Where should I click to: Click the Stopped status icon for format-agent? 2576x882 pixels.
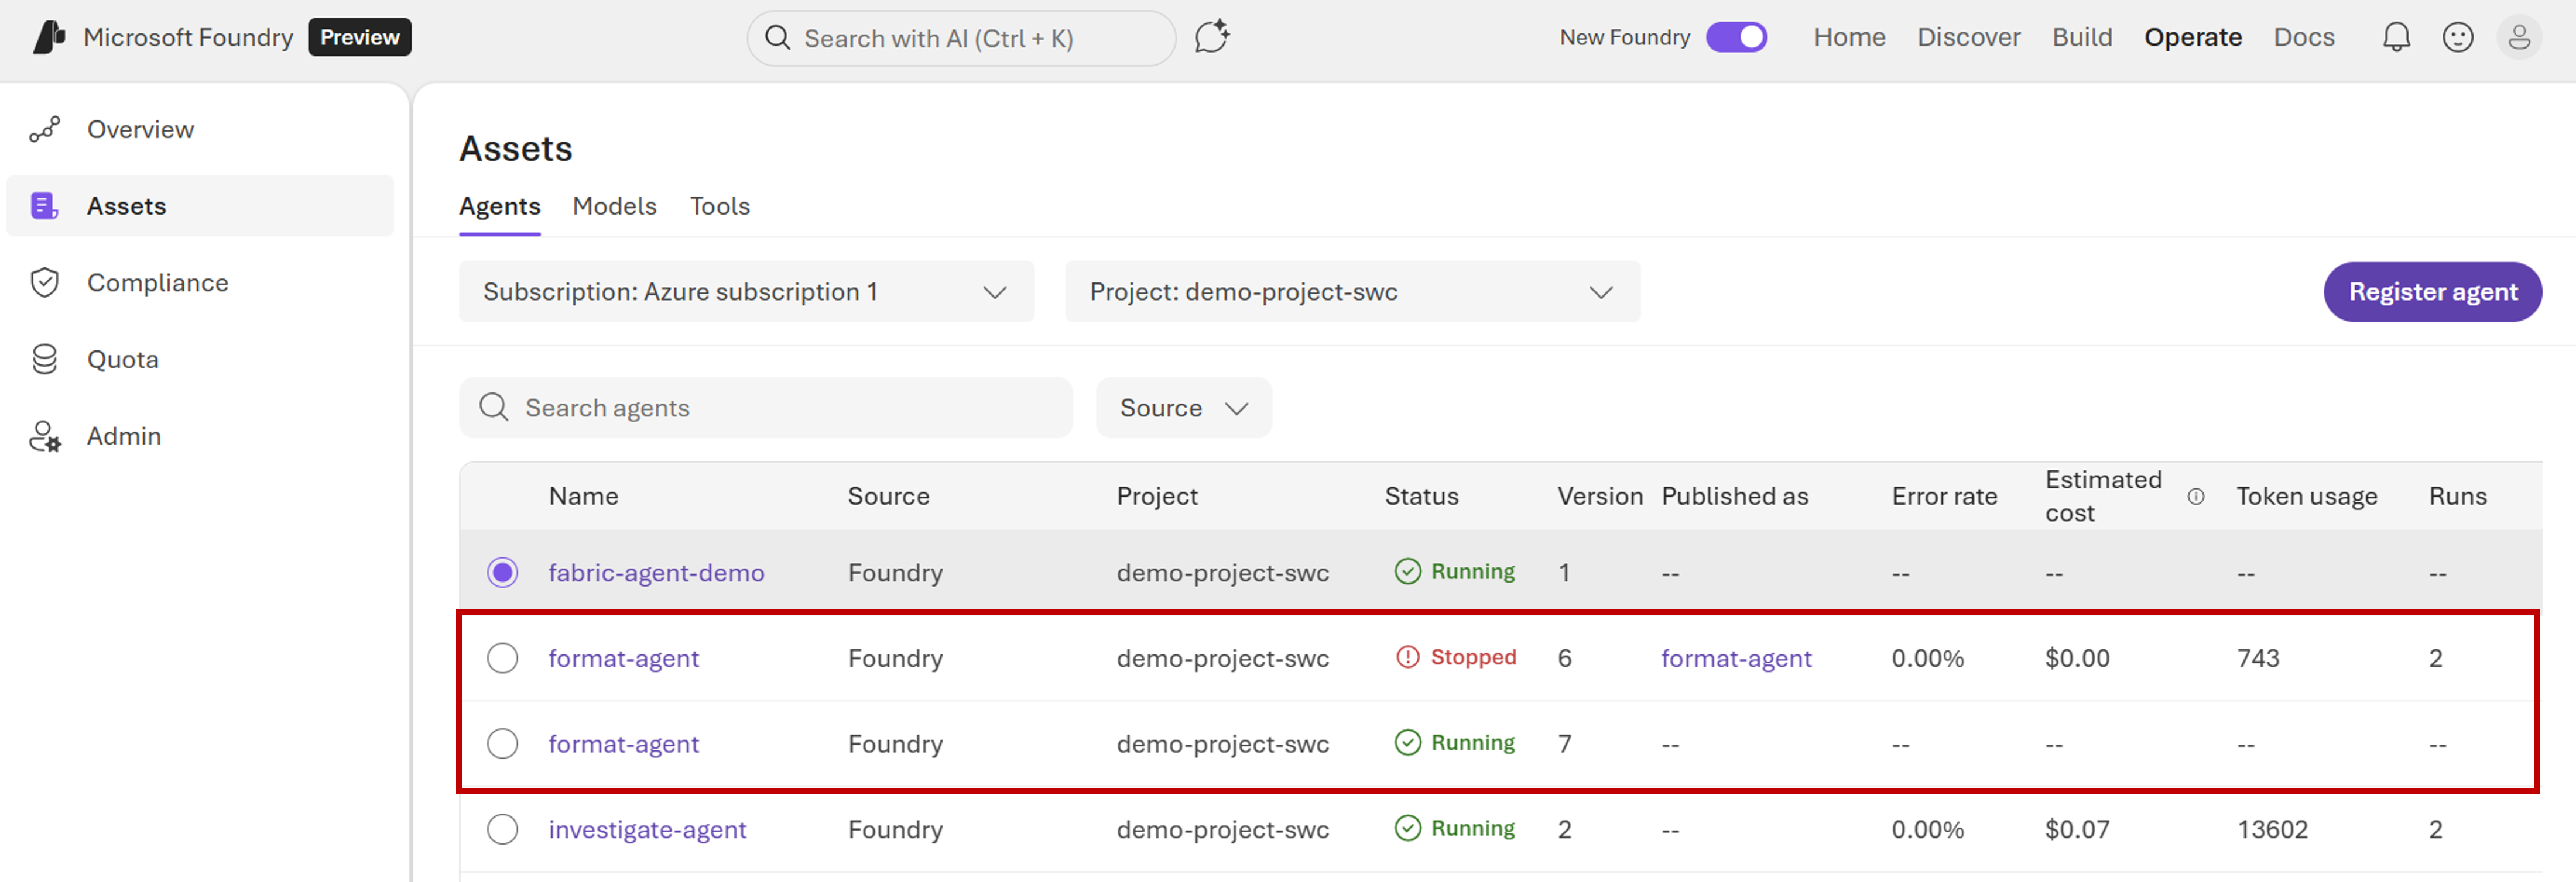coord(1407,657)
